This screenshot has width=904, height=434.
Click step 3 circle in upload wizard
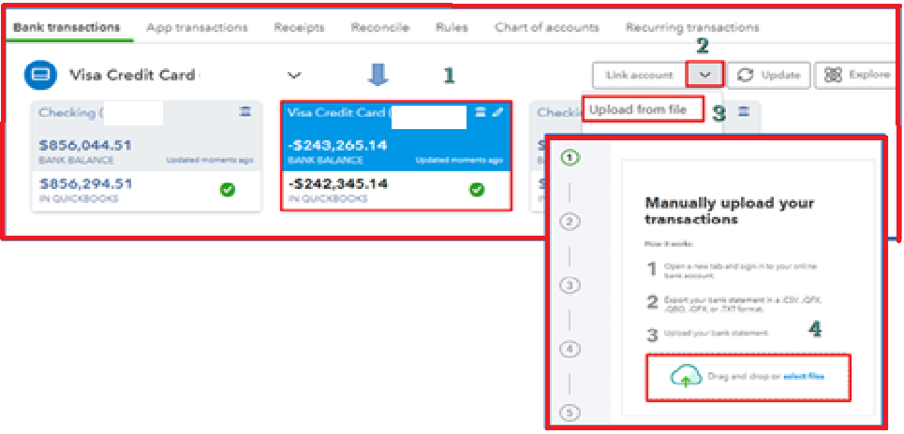tap(570, 285)
